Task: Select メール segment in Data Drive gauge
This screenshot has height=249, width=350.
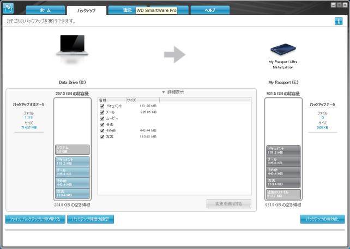Action: (x=73, y=172)
